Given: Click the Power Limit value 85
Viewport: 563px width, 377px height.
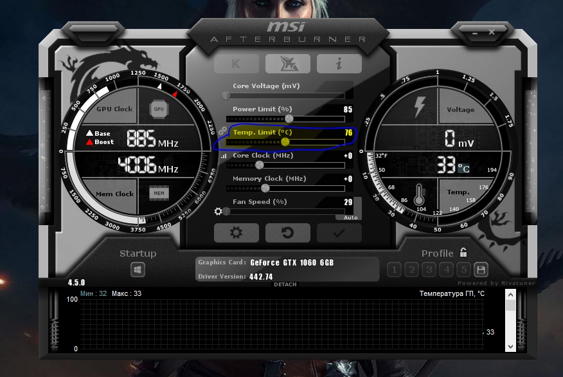Looking at the screenshot, I should (348, 109).
